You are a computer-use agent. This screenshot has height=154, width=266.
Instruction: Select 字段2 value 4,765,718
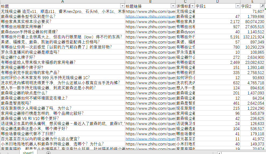pos(253,83)
